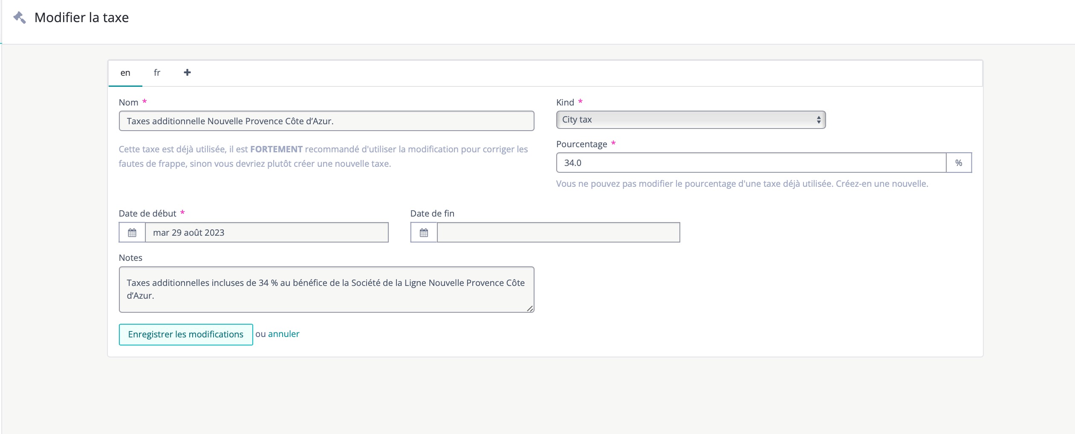Click inside the Notes text area

[326, 289]
